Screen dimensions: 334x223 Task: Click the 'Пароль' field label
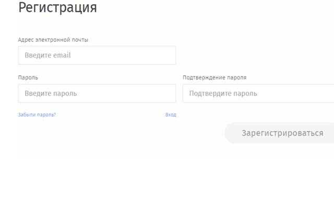[28, 78]
